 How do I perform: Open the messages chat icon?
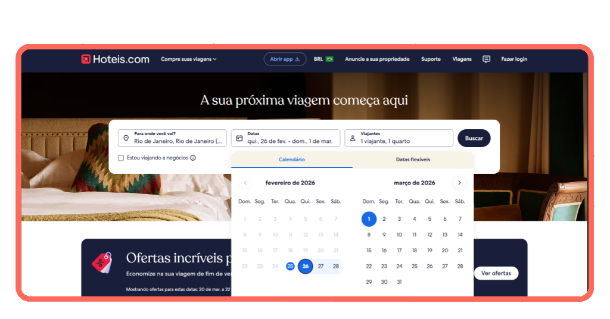coord(486,59)
